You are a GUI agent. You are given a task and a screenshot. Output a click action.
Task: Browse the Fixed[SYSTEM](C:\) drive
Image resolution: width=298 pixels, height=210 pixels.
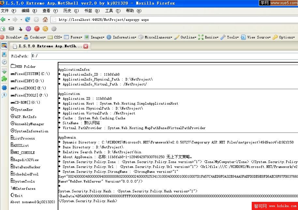(x=30, y=74)
